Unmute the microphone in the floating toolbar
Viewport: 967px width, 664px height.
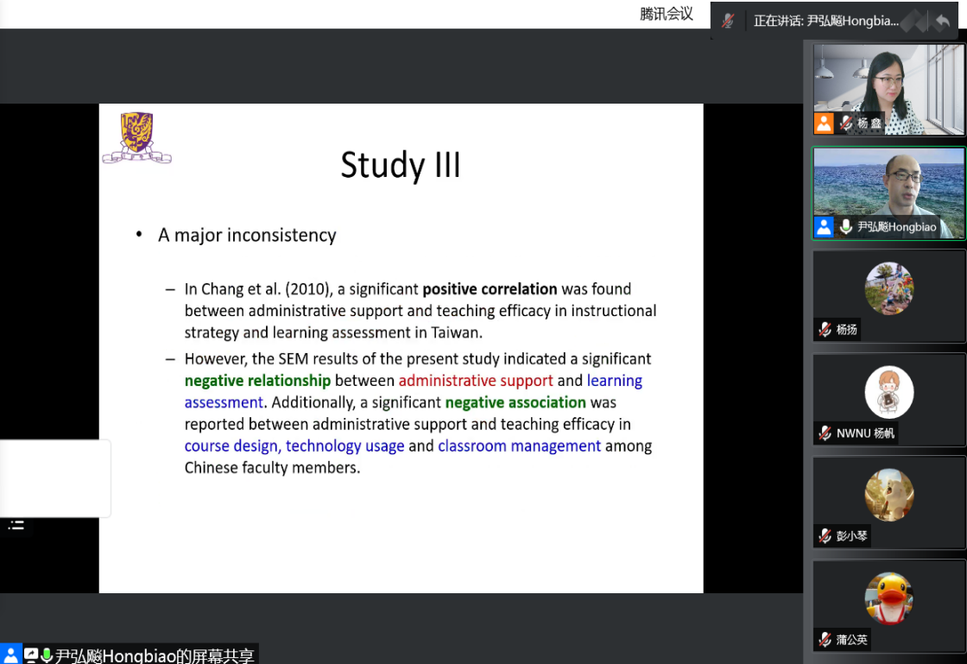[728, 21]
